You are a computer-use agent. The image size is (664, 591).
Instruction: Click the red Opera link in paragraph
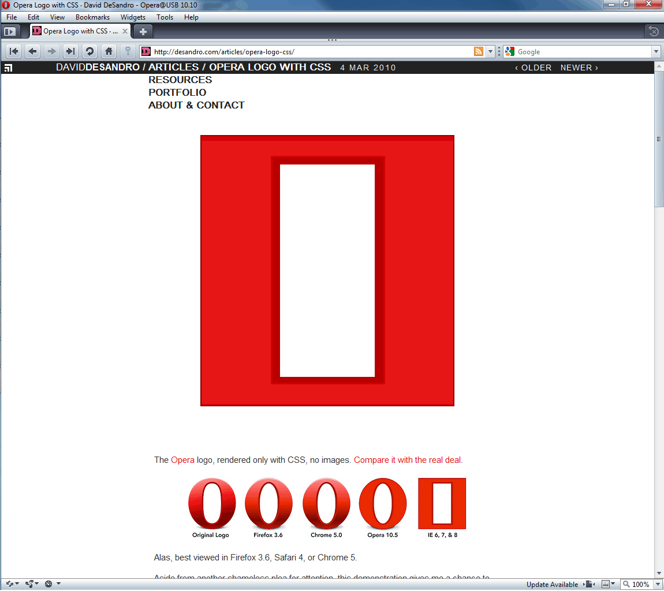click(x=182, y=460)
